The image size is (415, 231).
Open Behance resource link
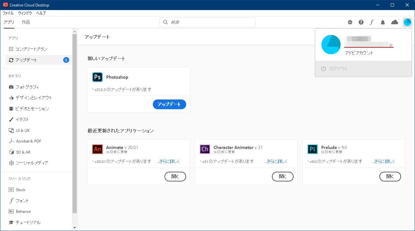(20, 212)
